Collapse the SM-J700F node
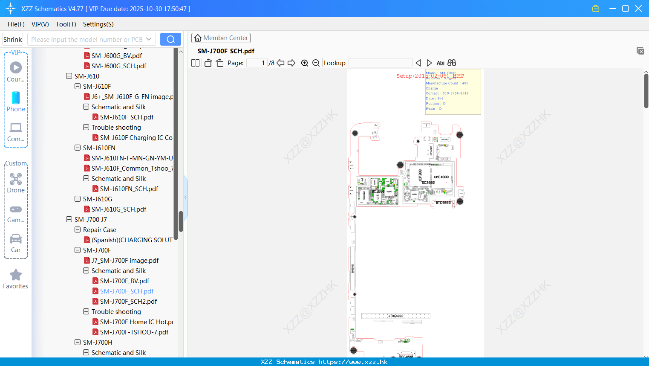Viewport: 649px width, 366px height. [x=78, y=250]
